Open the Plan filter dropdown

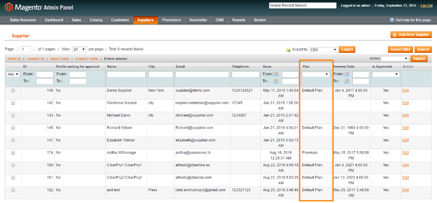tap(316, 74)
